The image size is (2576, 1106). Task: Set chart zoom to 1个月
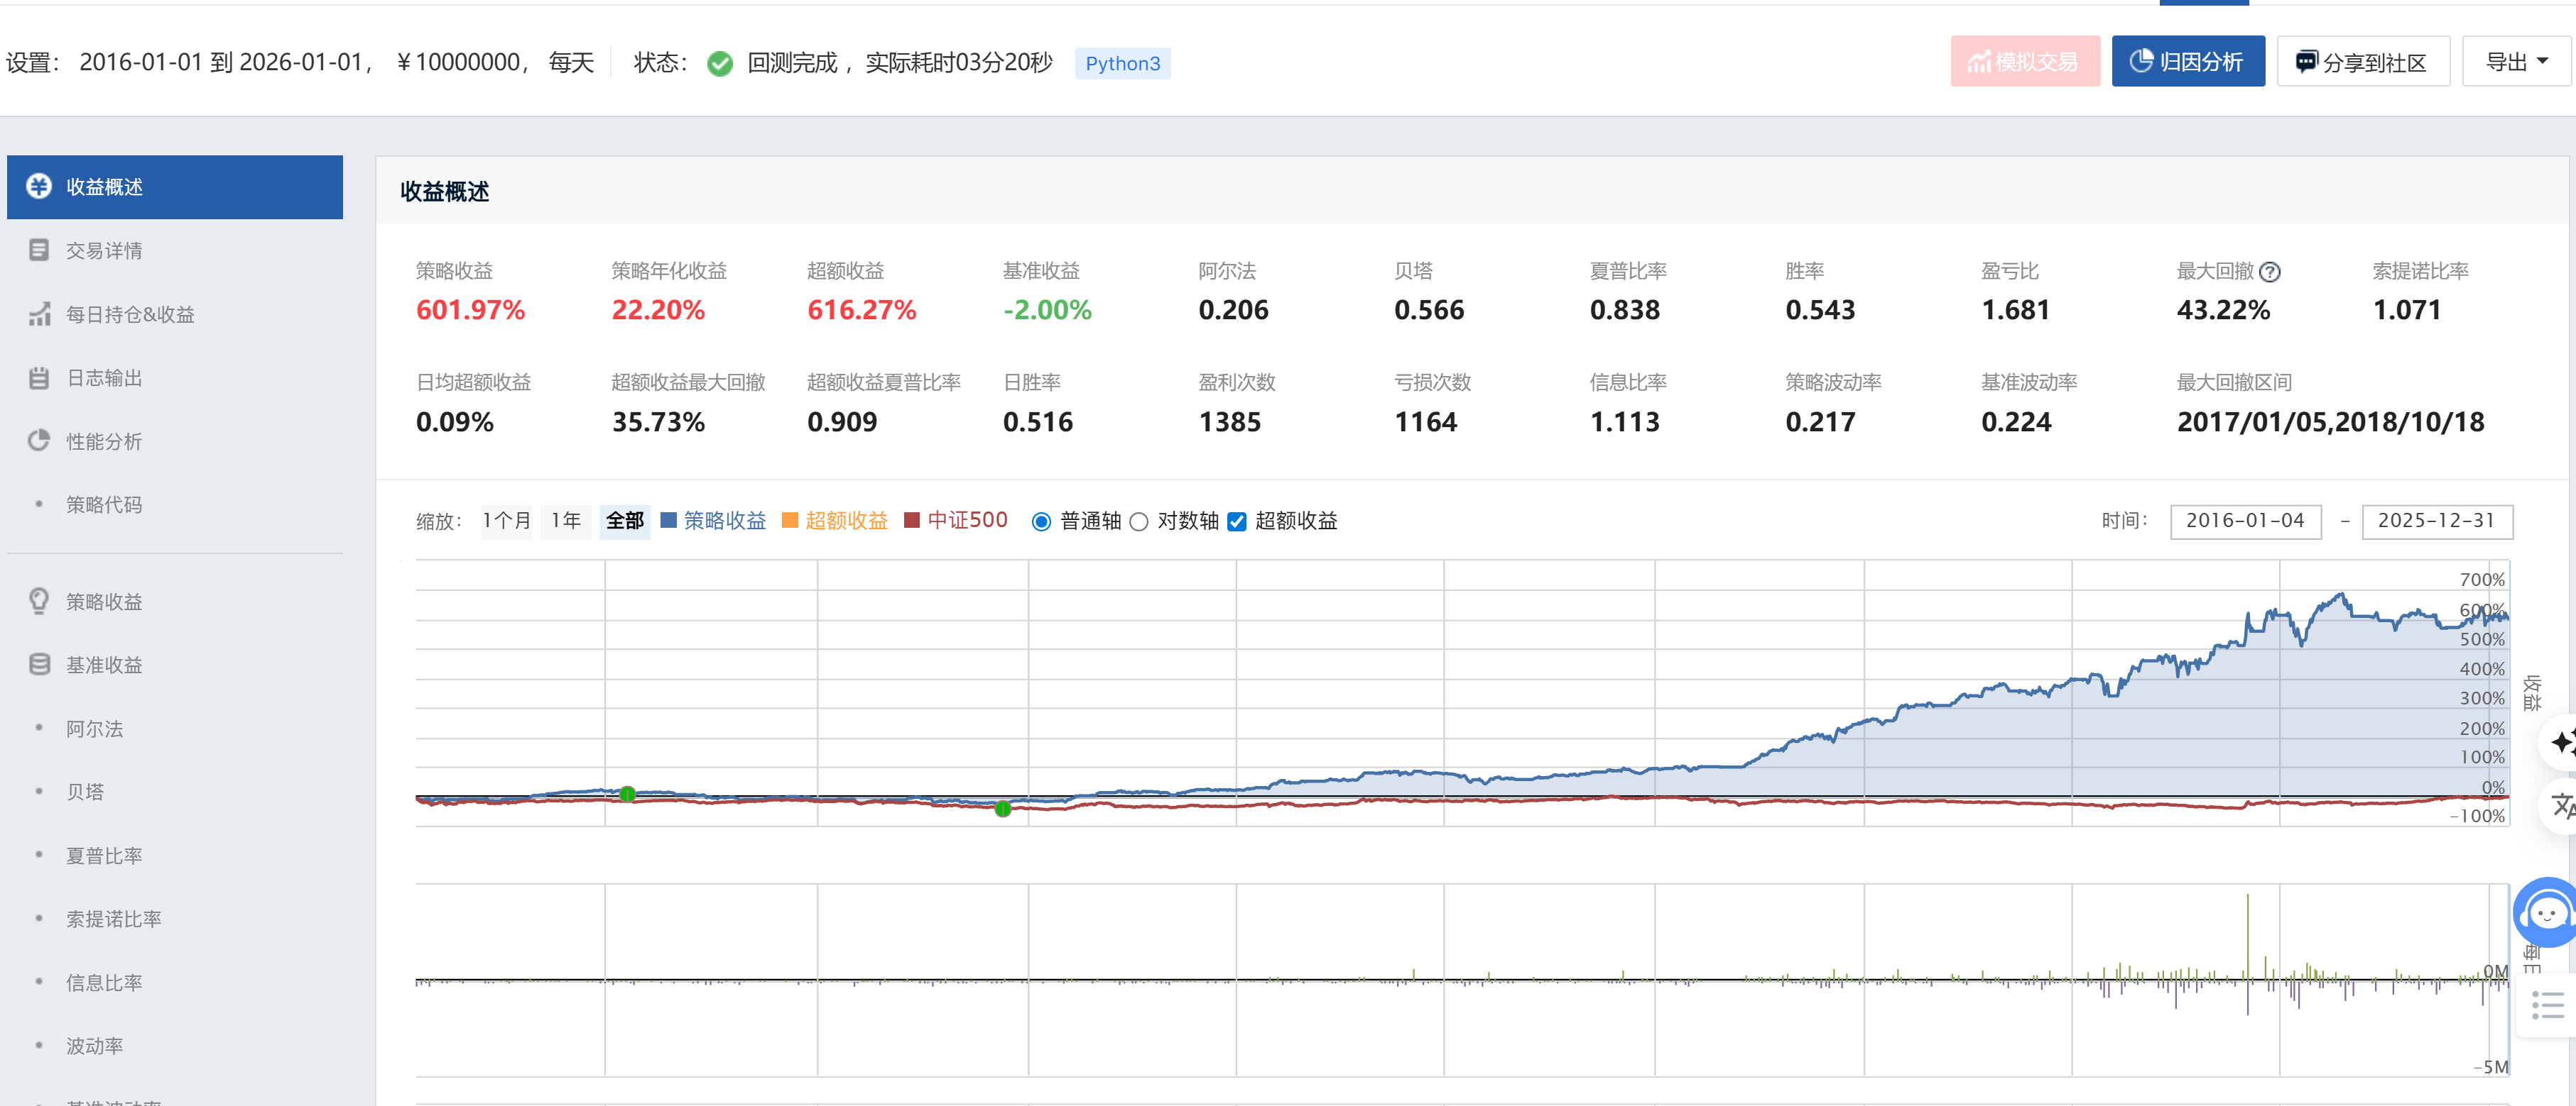(506, 521)
